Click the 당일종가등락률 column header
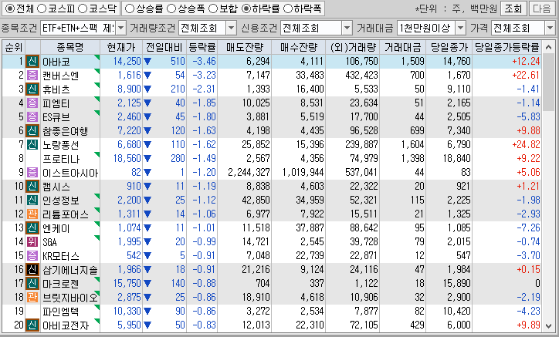Image resolution: width=559 pixels, height=337 pixels. click(506, 47)
